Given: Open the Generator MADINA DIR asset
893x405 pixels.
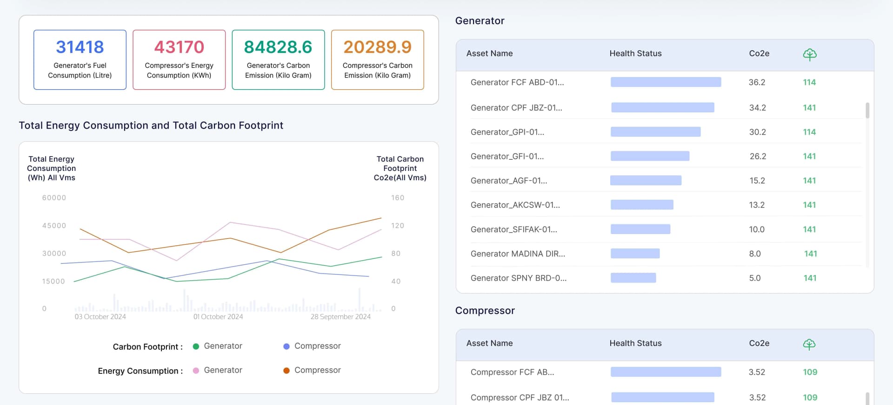Looking at the screenshot, I should coord(518,254).
